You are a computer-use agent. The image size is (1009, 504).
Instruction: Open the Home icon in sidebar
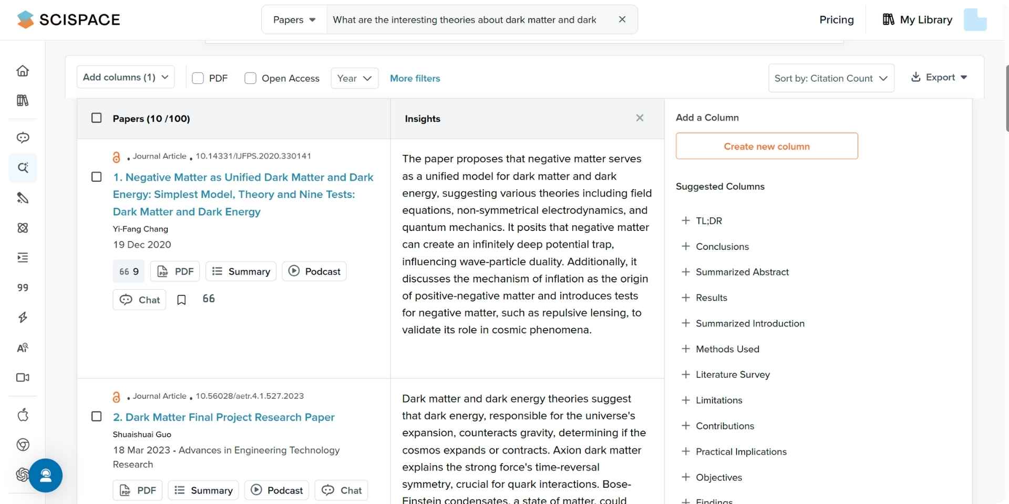(x=23, y=71)
